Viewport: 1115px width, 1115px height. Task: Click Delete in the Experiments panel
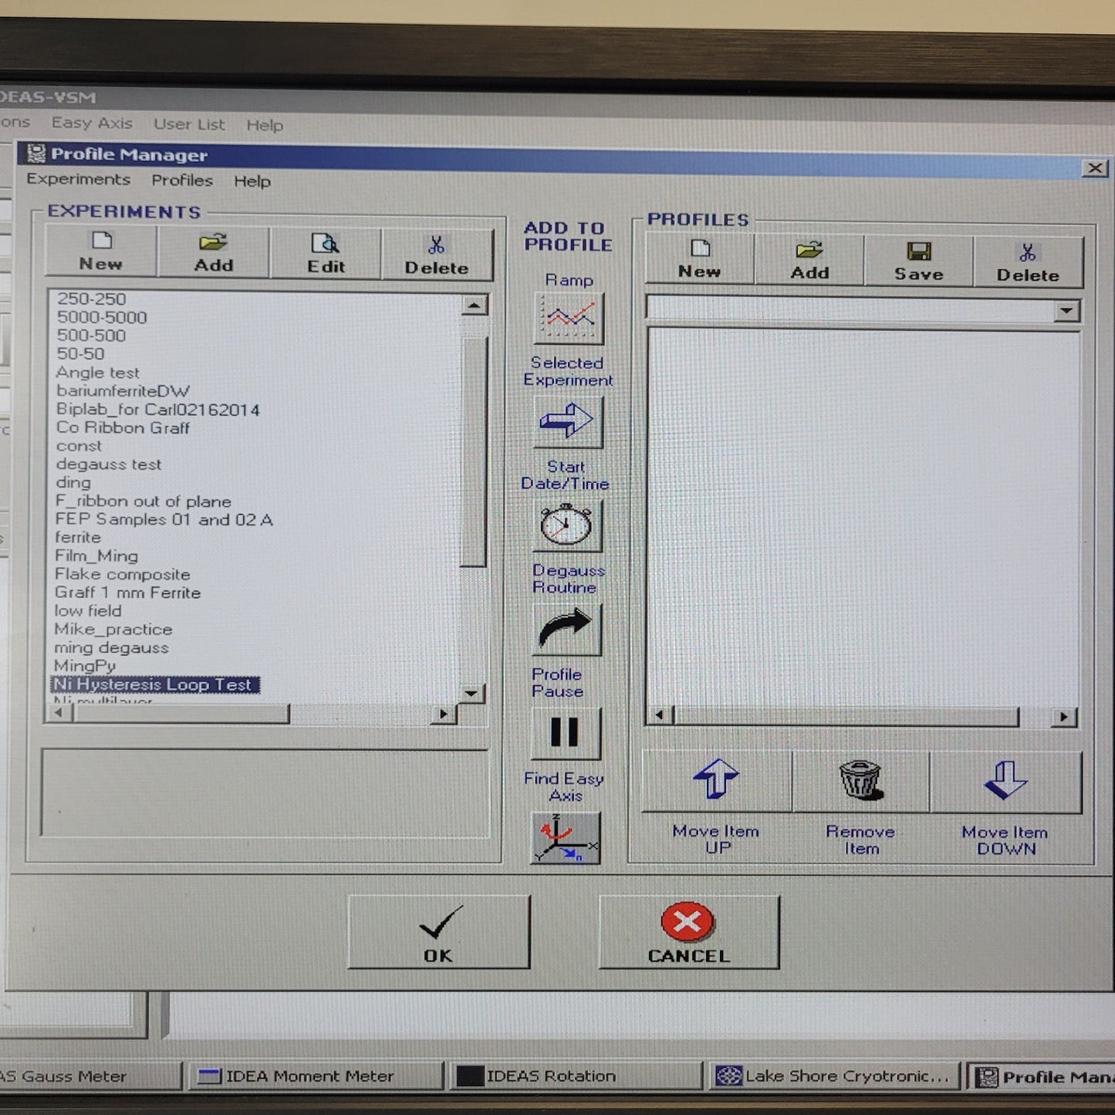tap(437, 255)
